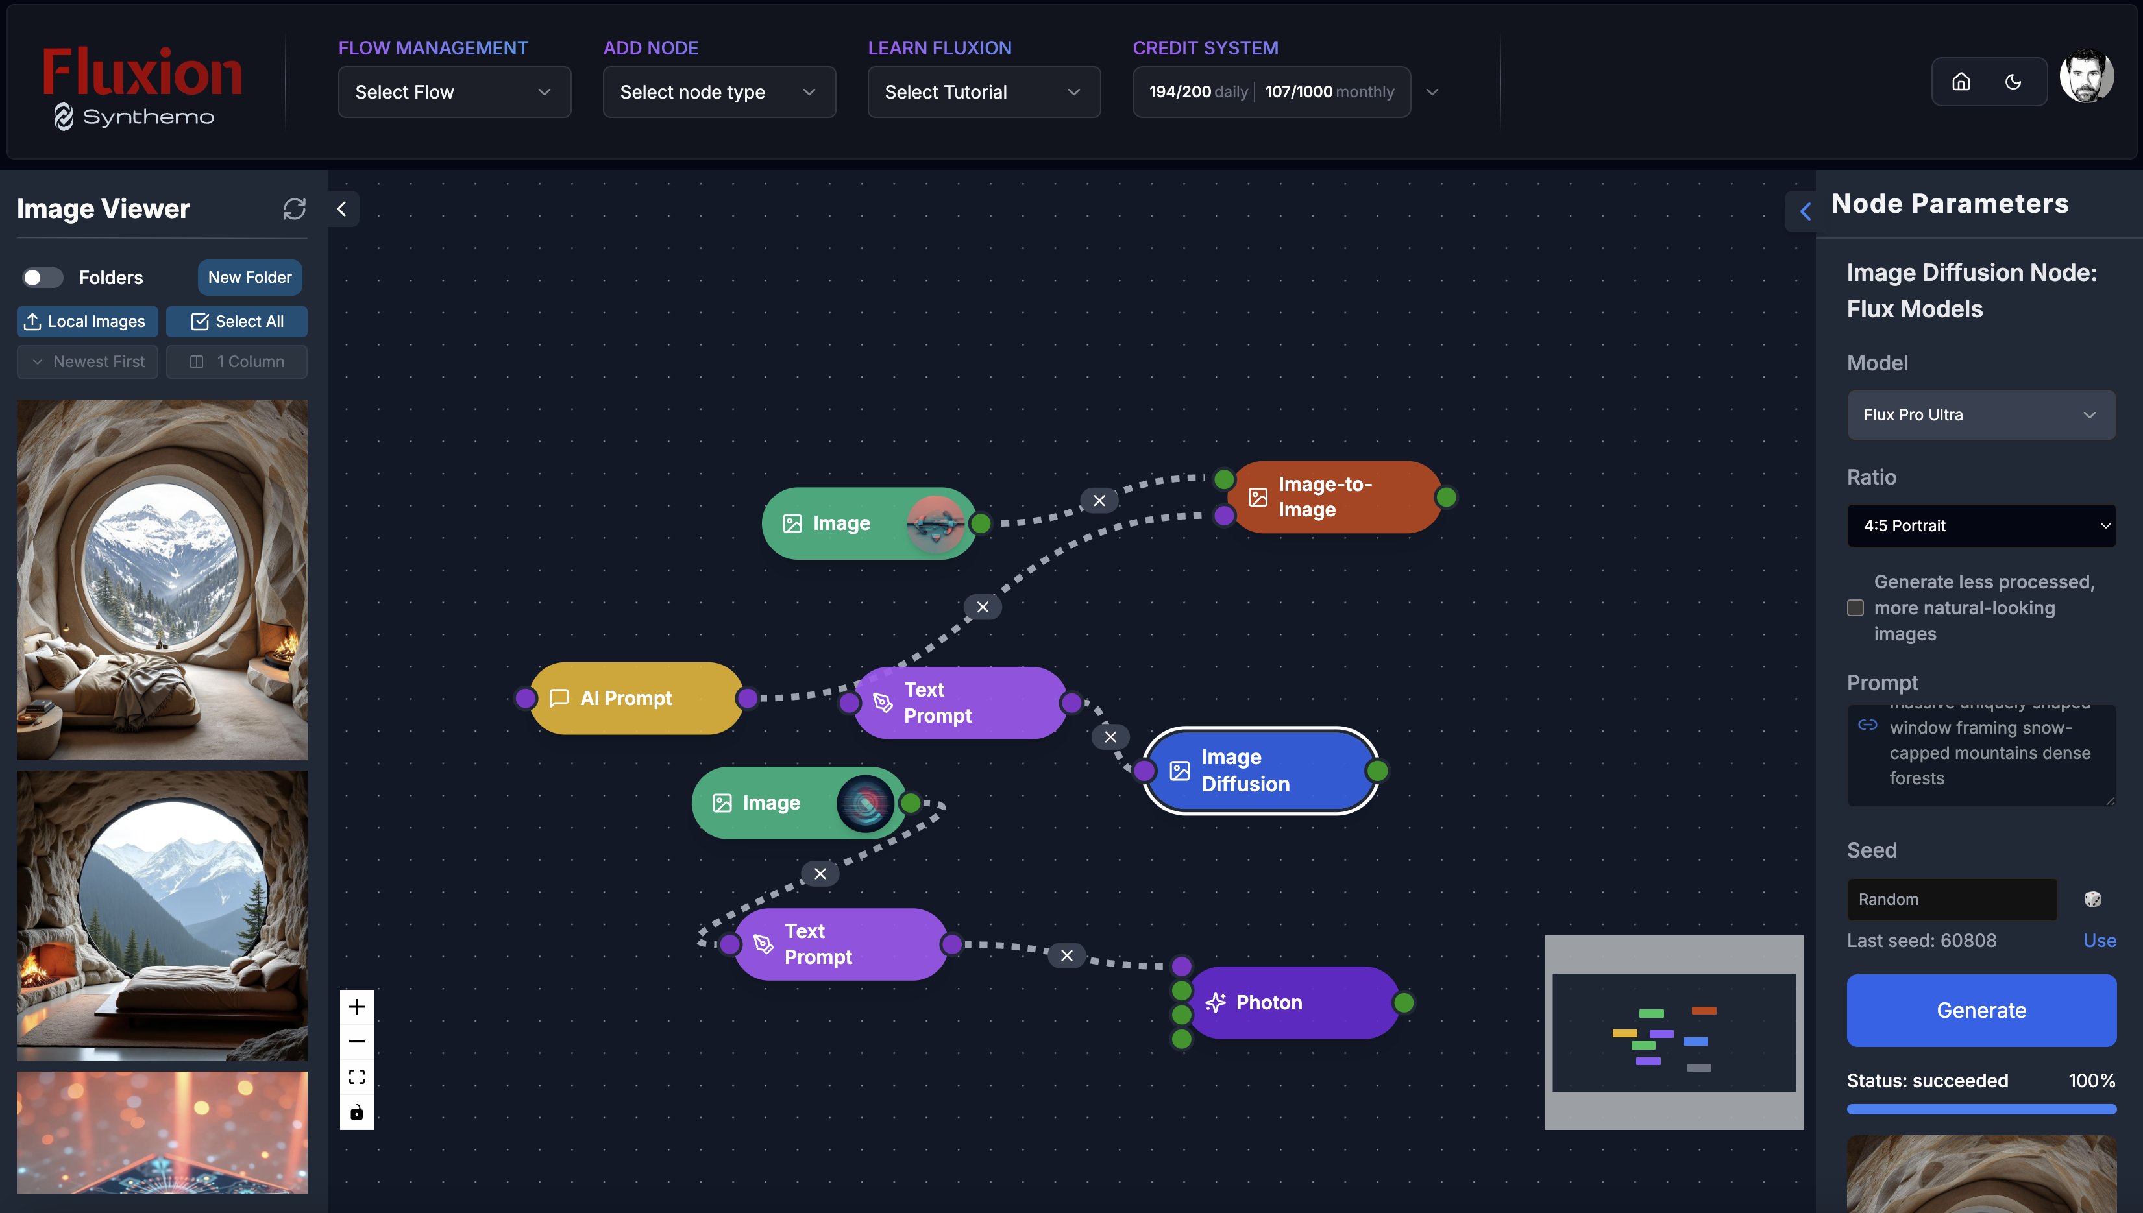Click the home icon in header
Image resolution: width=2143 pixels, height=1213 pixels.
pos(1961,82)
